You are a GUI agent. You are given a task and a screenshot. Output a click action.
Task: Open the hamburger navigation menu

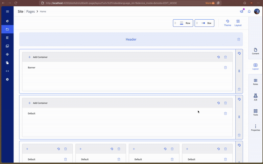tap(7, 11)
